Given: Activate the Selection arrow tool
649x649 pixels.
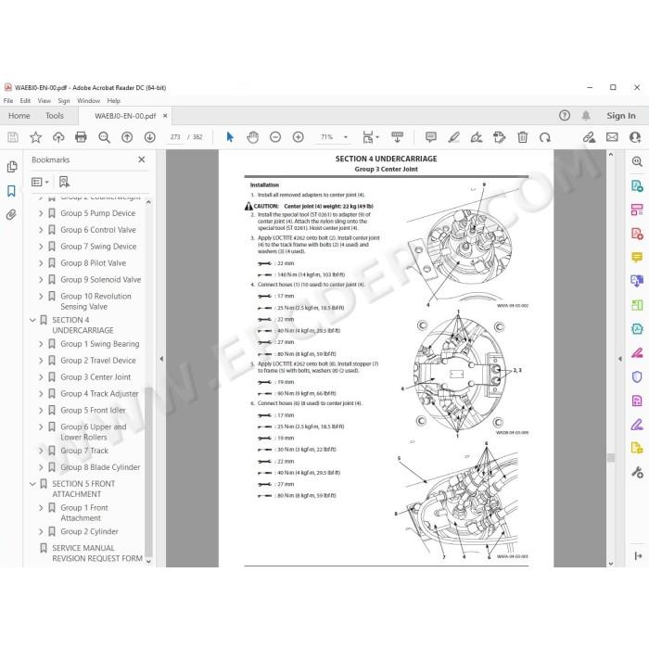Looking at the screenshot, I should tap(230, 137).
